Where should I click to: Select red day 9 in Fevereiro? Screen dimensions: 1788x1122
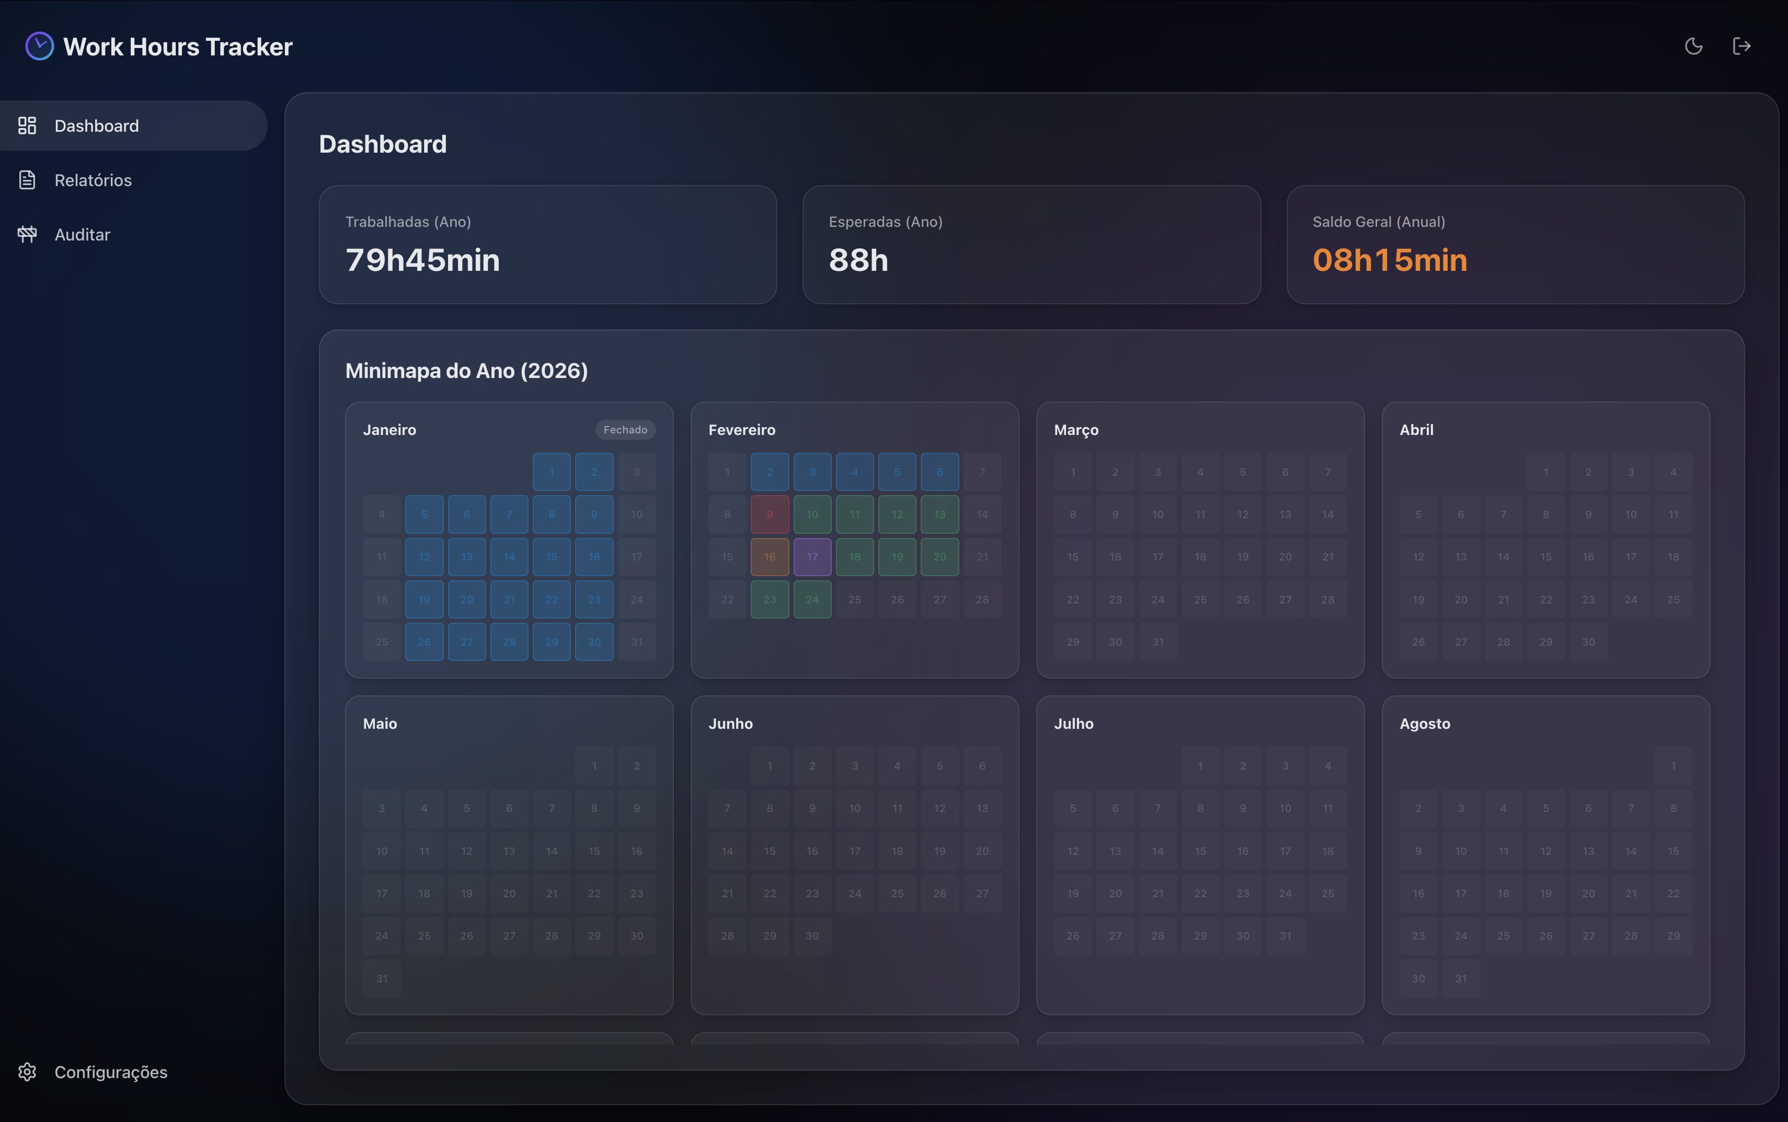click(x=770, y=514)
